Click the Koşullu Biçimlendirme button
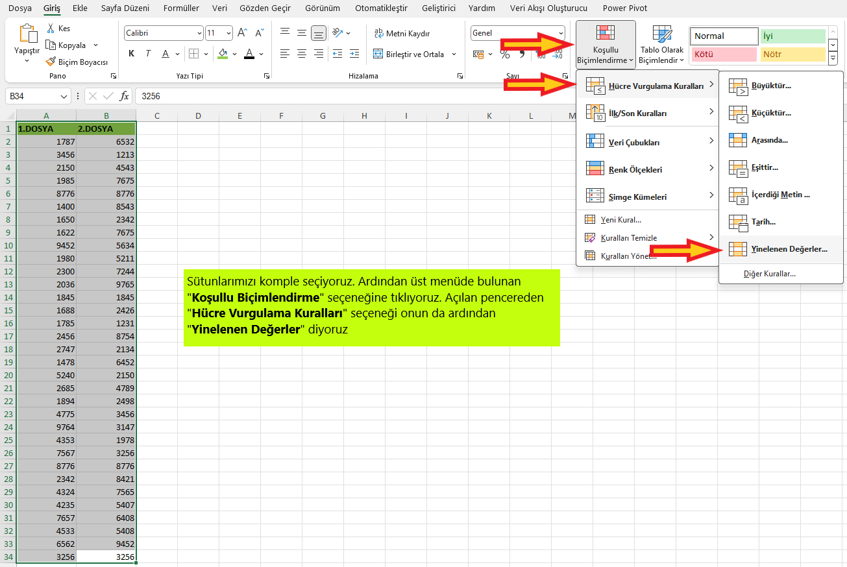This screenshot has height=567, width=847. point(605,44)
